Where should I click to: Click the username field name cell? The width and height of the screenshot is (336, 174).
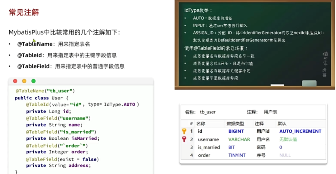(x=208, y=139)
